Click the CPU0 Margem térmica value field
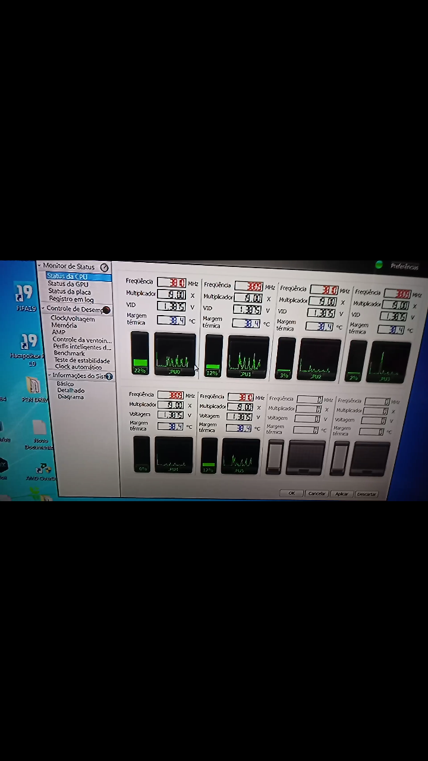The image size is (428, 761). click(x=171, y=320)
